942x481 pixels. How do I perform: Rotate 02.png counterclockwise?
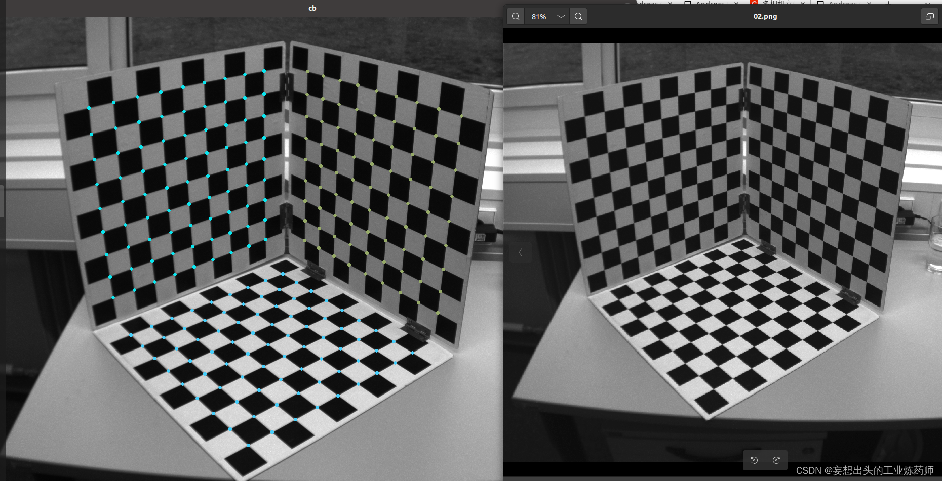[x=754, y=460]
